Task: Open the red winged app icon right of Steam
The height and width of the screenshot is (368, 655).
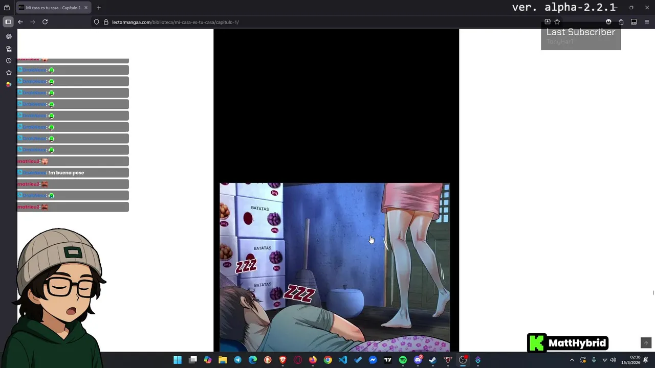Action: 448,360
